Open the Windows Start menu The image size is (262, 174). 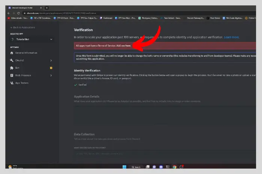(x=125, y=167)
